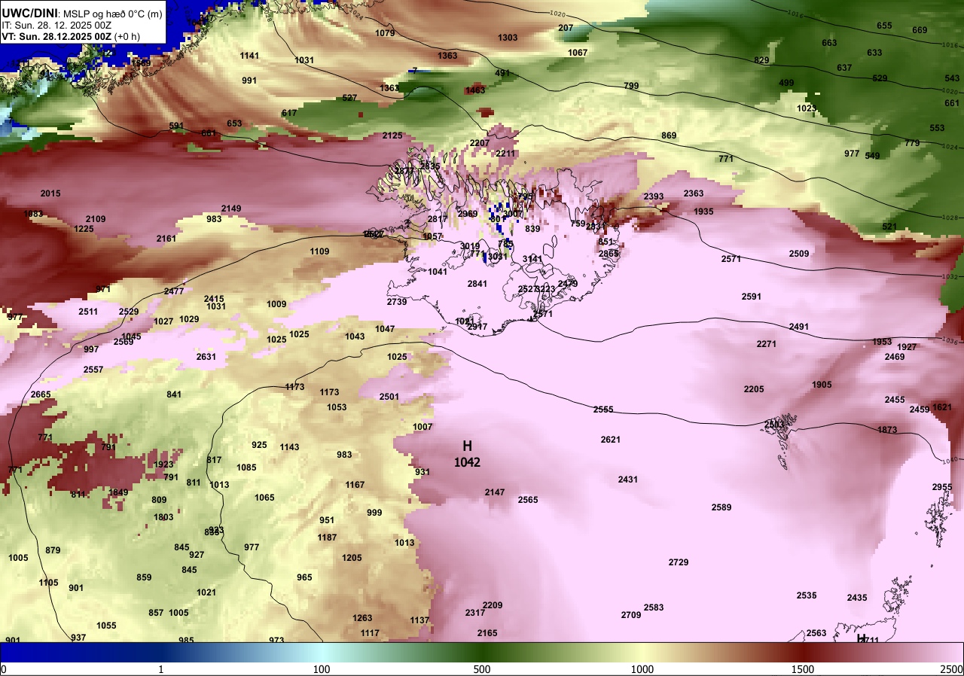This screenshot has height=676, width=964.
Task: Click the legend label 1000 on colorbar
Action: (x=642, y=669)
